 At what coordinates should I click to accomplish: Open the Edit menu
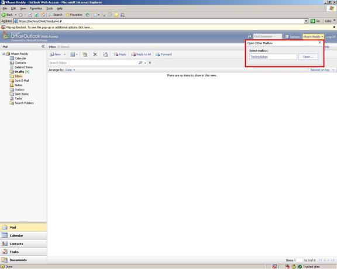pos(13,8)
